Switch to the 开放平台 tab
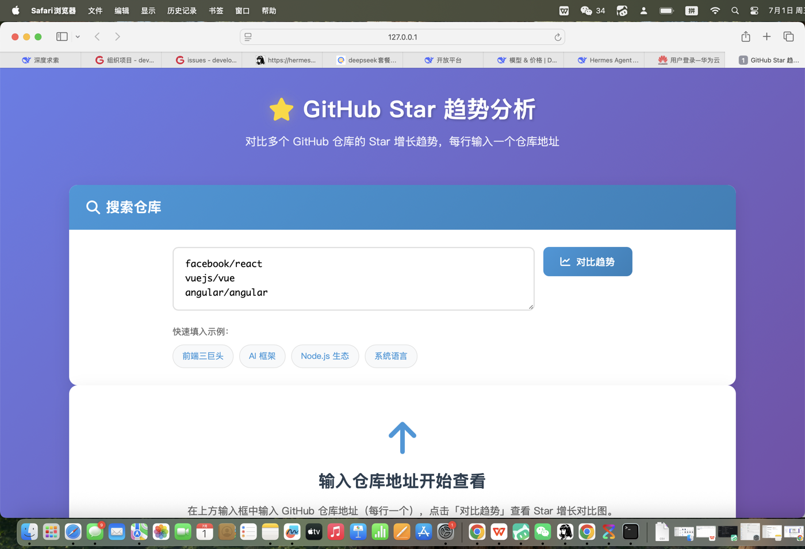Image resolution: width=805 pixels, height=549 pixels. [x=443, y=60]
